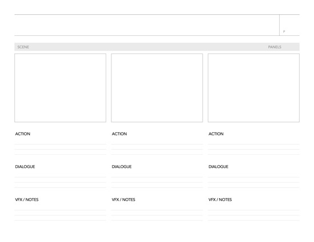Click the DIALOGUE label in the third column
314x242 pixels.
218,166
